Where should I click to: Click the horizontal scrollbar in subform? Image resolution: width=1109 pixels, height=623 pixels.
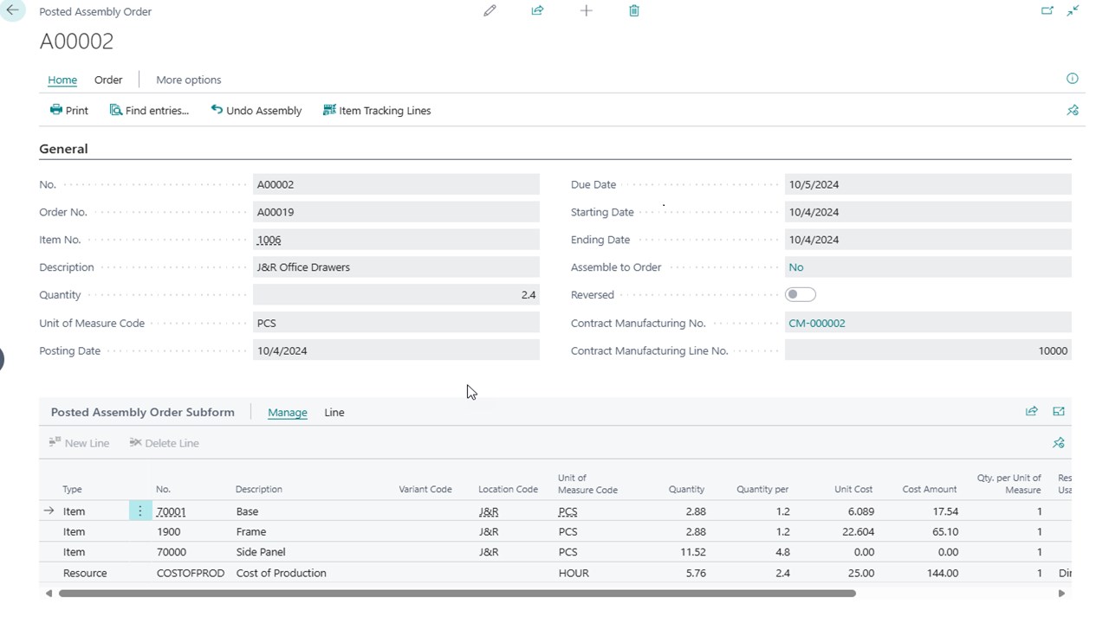[x=457, y=594]
